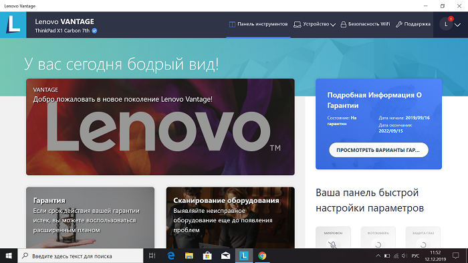Click the Lenovo Vantage L logo

[13, 25]
